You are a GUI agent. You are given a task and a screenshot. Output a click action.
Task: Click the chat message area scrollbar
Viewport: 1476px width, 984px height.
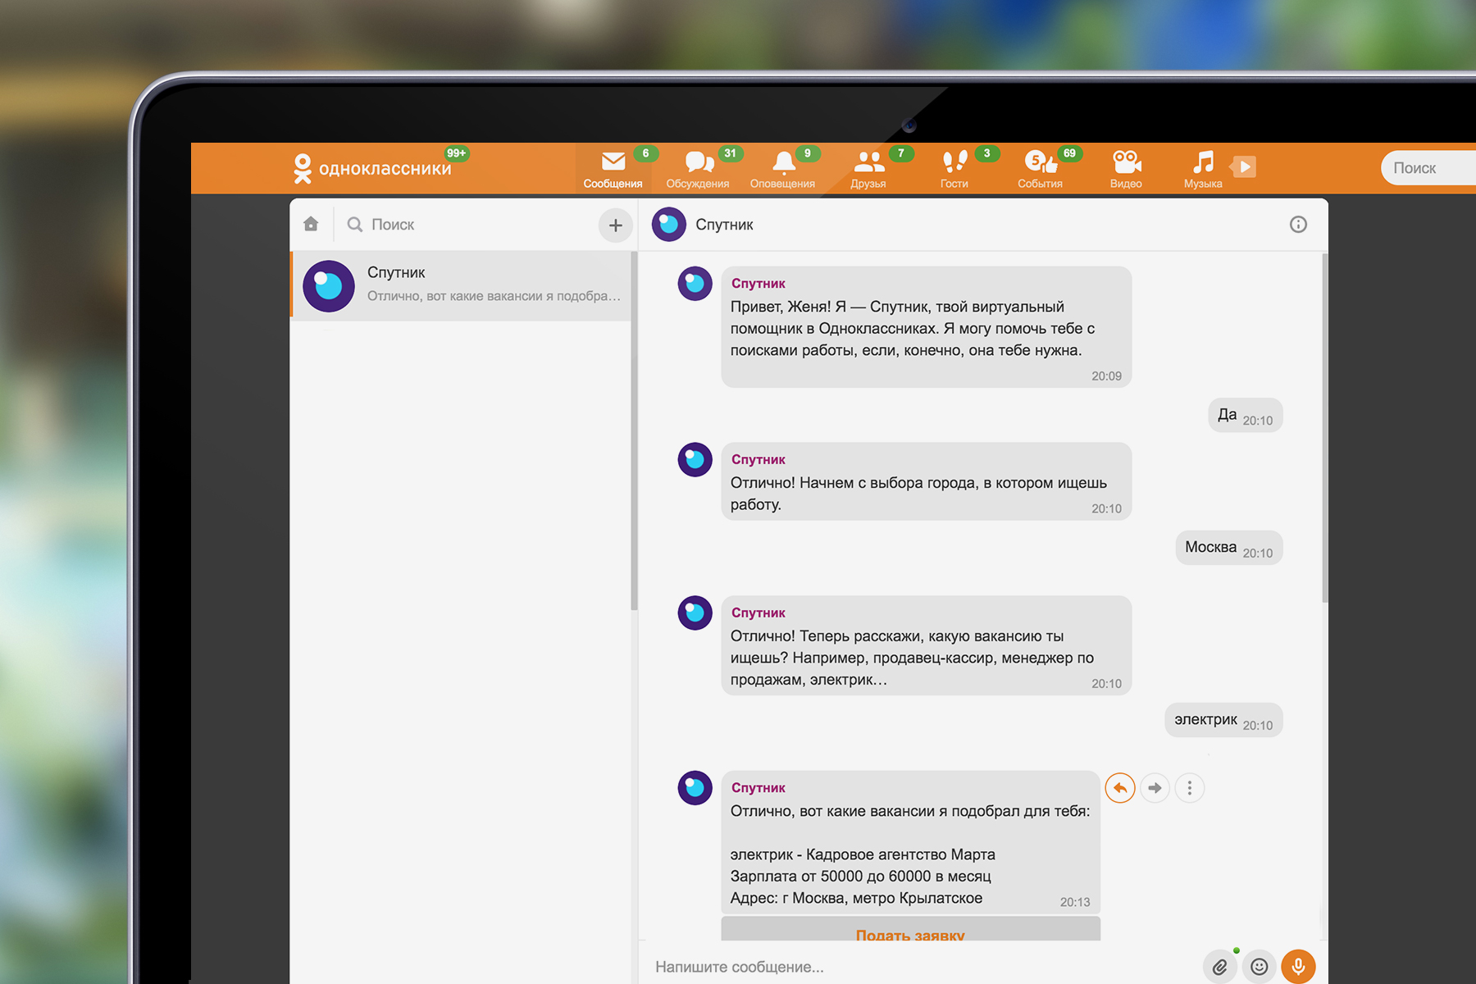tap(1324, 428)
